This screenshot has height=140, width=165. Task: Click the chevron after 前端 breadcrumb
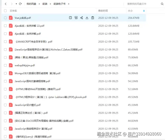point(50,4)
